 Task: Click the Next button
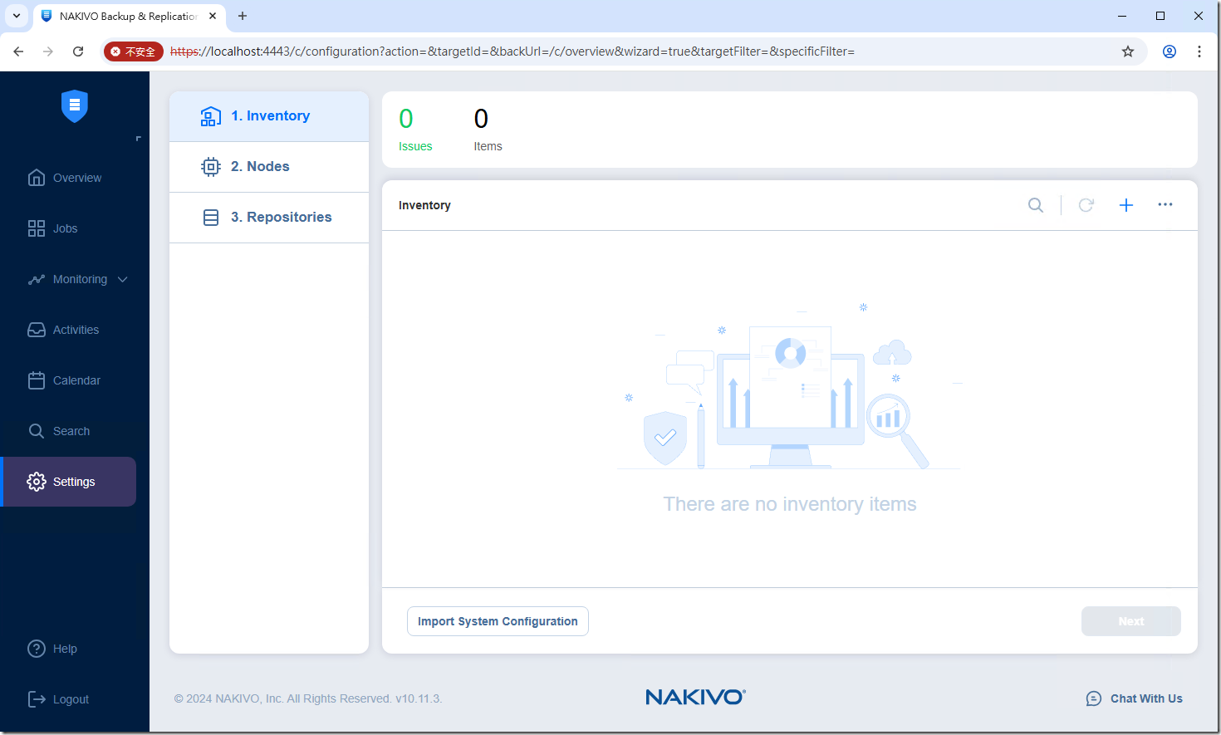(x=1131, y=621)
